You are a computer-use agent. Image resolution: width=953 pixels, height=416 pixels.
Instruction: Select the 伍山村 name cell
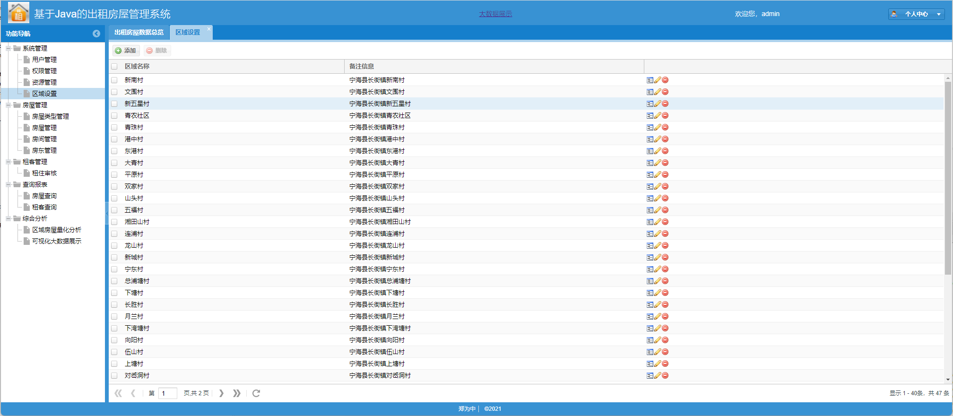[134, 352]
